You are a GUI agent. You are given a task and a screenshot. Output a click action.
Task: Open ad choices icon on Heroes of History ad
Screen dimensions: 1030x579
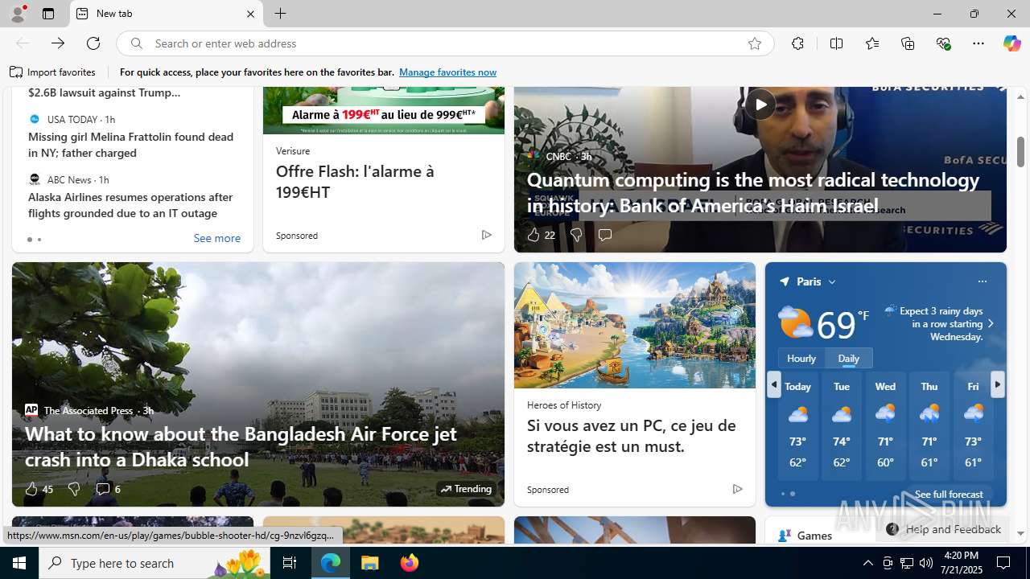coord(737,489)
